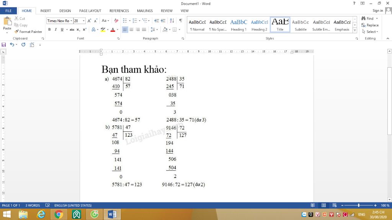Apply red font color

[113, 29]
